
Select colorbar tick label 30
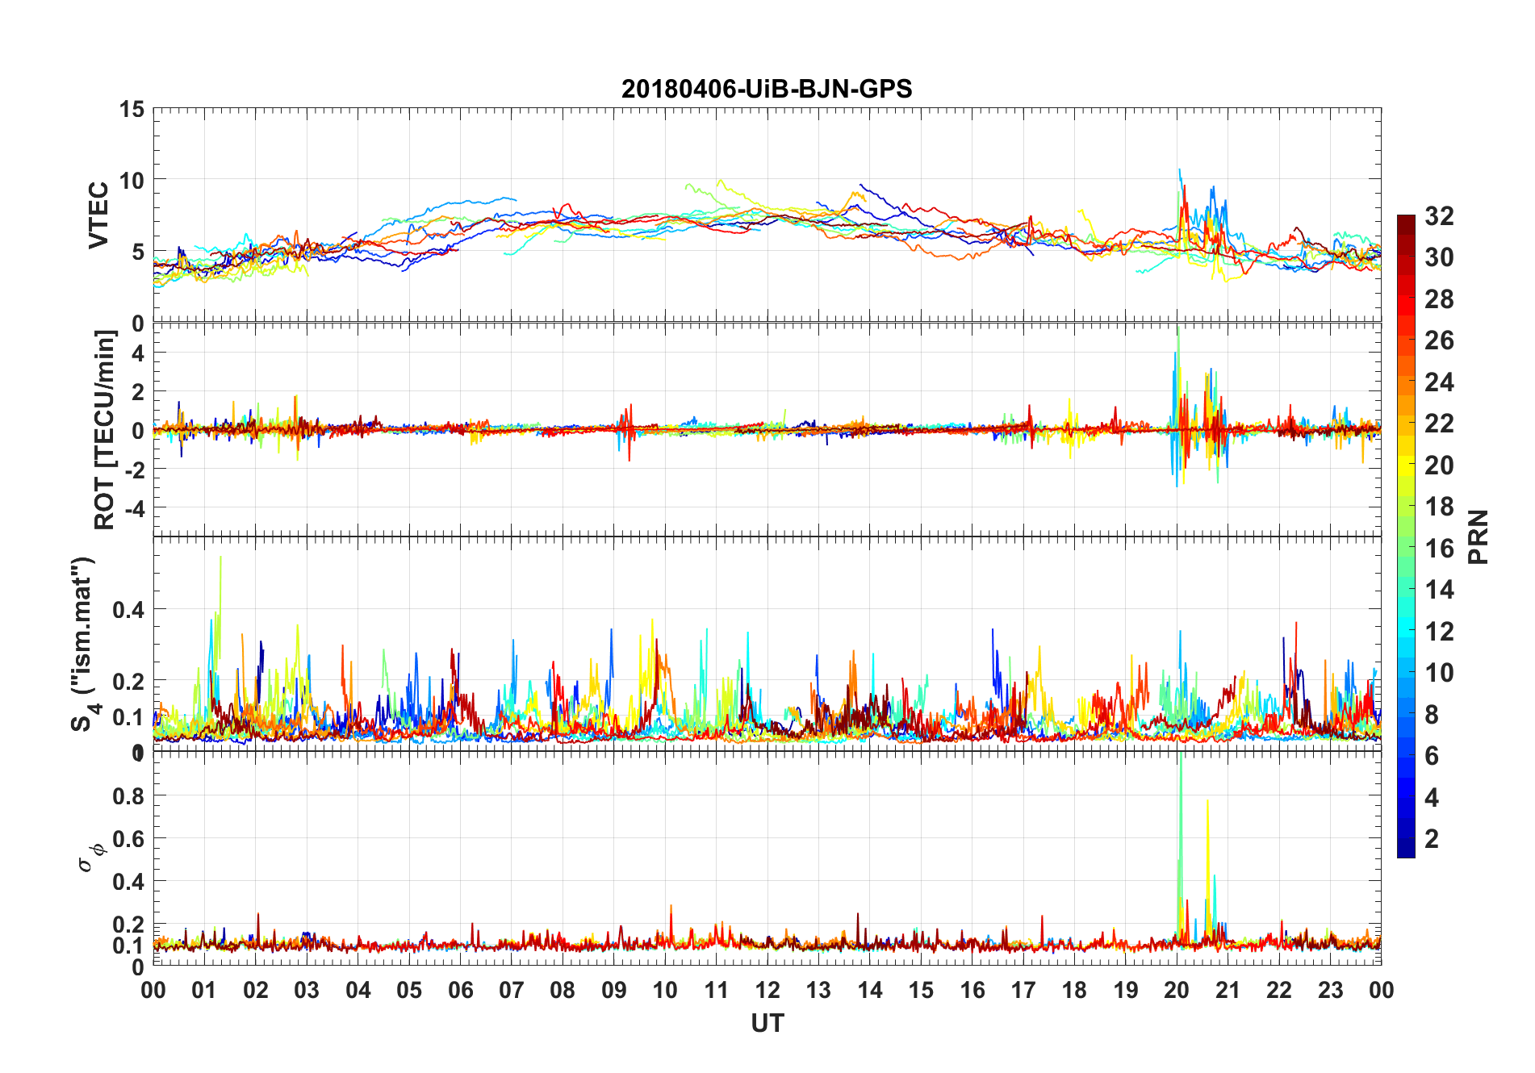[1439, 257]
